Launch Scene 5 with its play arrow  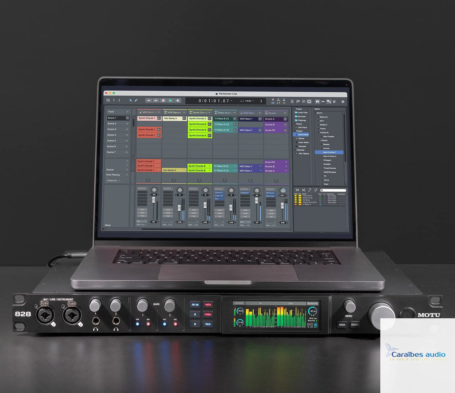click(127, 141)
